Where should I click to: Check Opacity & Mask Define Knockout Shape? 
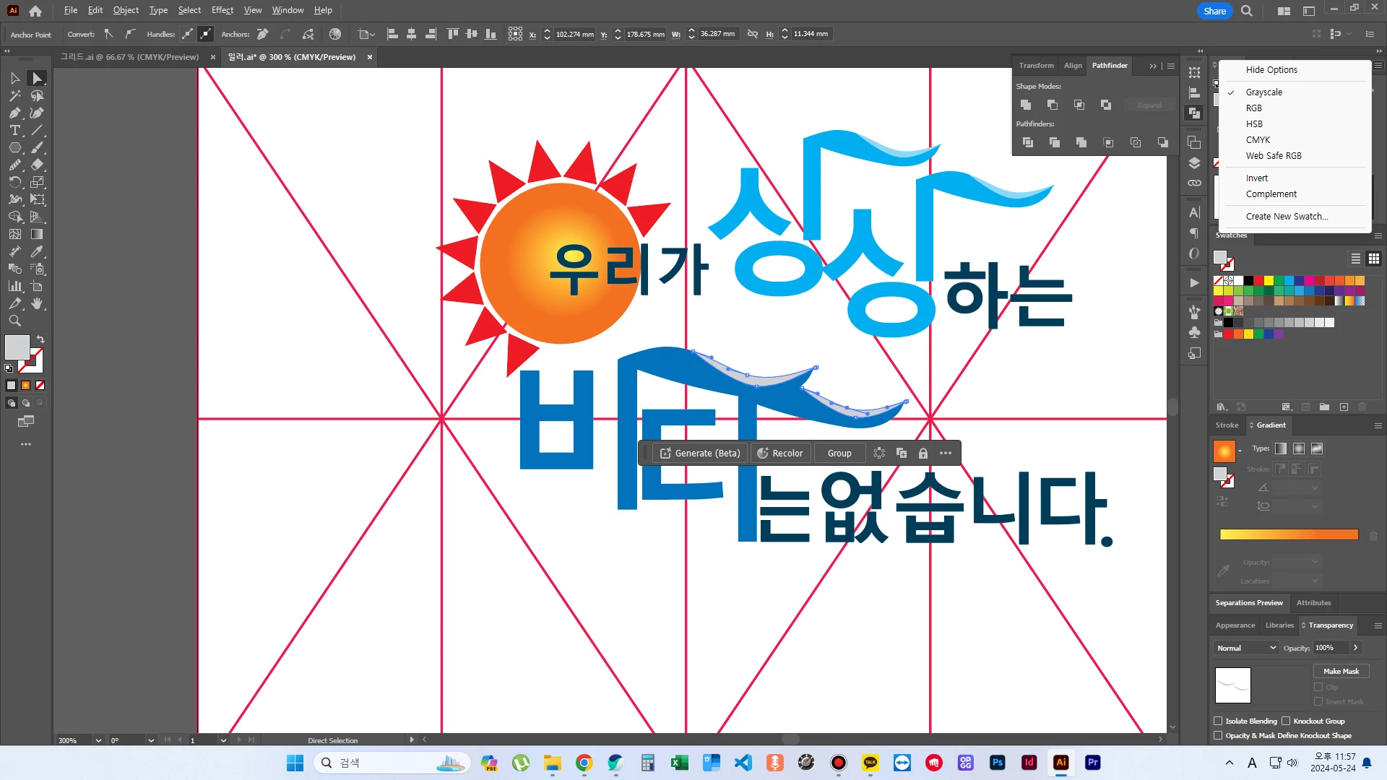coord(1218,735)
